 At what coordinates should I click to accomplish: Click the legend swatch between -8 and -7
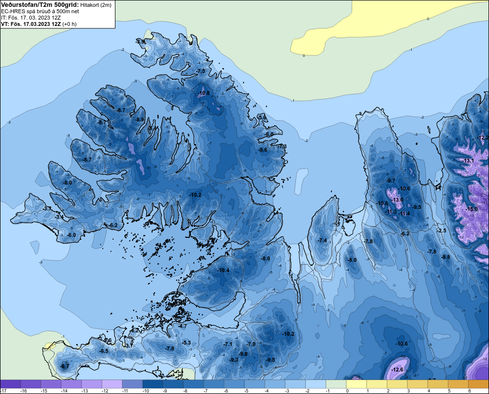[x=194, y=384]
